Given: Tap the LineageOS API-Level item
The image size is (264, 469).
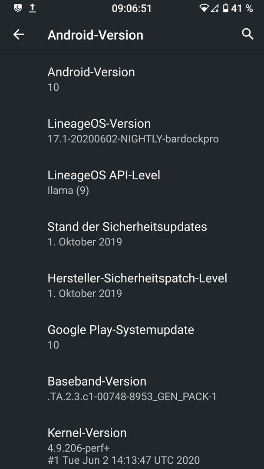Looking at the screenshot, I should [132, 182].
